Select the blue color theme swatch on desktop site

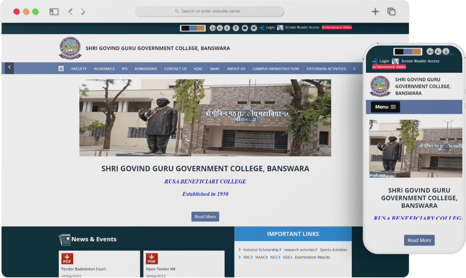click(192, 28)
